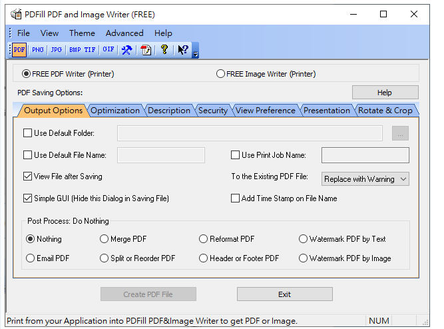Minimize the PDFill window

[x=353, y=14]
